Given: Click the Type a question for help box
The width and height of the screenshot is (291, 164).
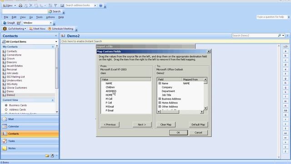Looking at the screenshot, I should point(272,17).
